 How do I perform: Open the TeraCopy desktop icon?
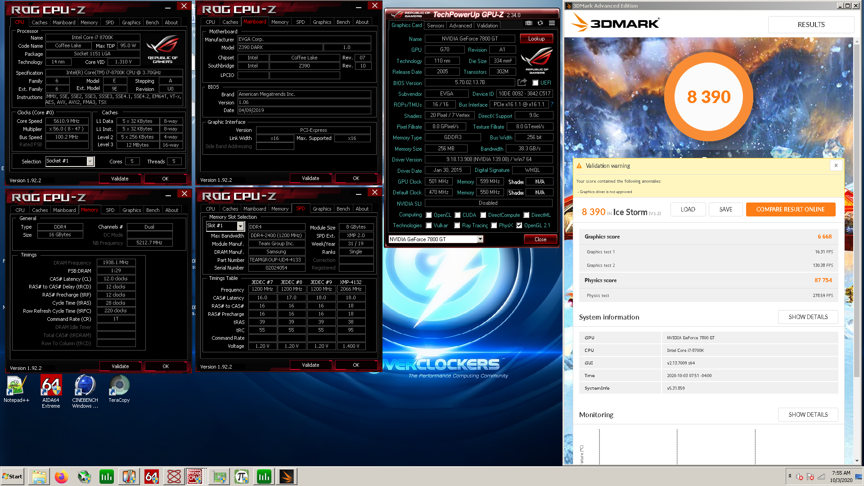pyautogui.click(x=119, y=390)
